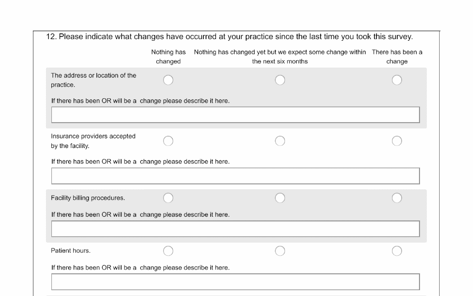The image size is (473, 296).
Task: Click the patient hours change description field
Action: click(x=235, y=281)
